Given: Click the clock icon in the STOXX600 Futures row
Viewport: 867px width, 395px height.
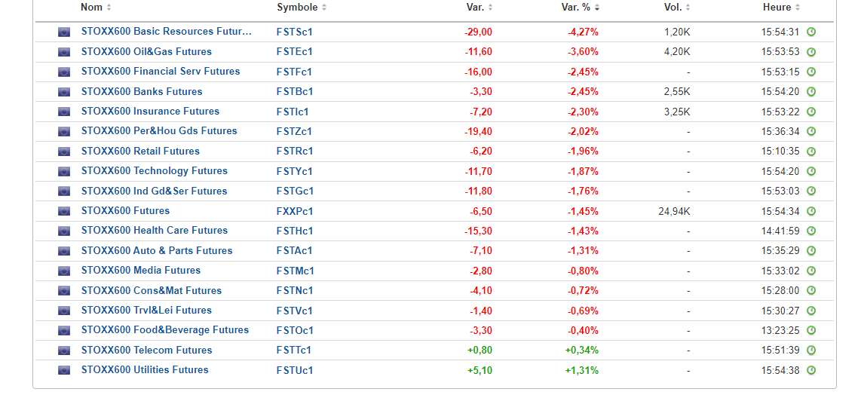Looking at the screenshot, I should click(811, 211).
